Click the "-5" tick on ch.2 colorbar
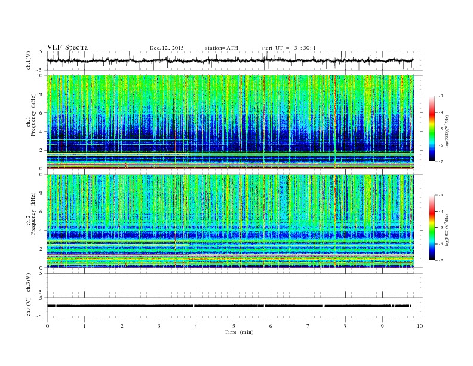473x366 pixels. [x=441, y=228]
